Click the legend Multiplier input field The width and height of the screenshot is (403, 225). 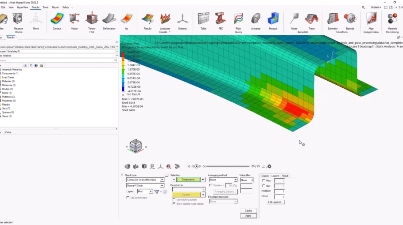point(279,191)
